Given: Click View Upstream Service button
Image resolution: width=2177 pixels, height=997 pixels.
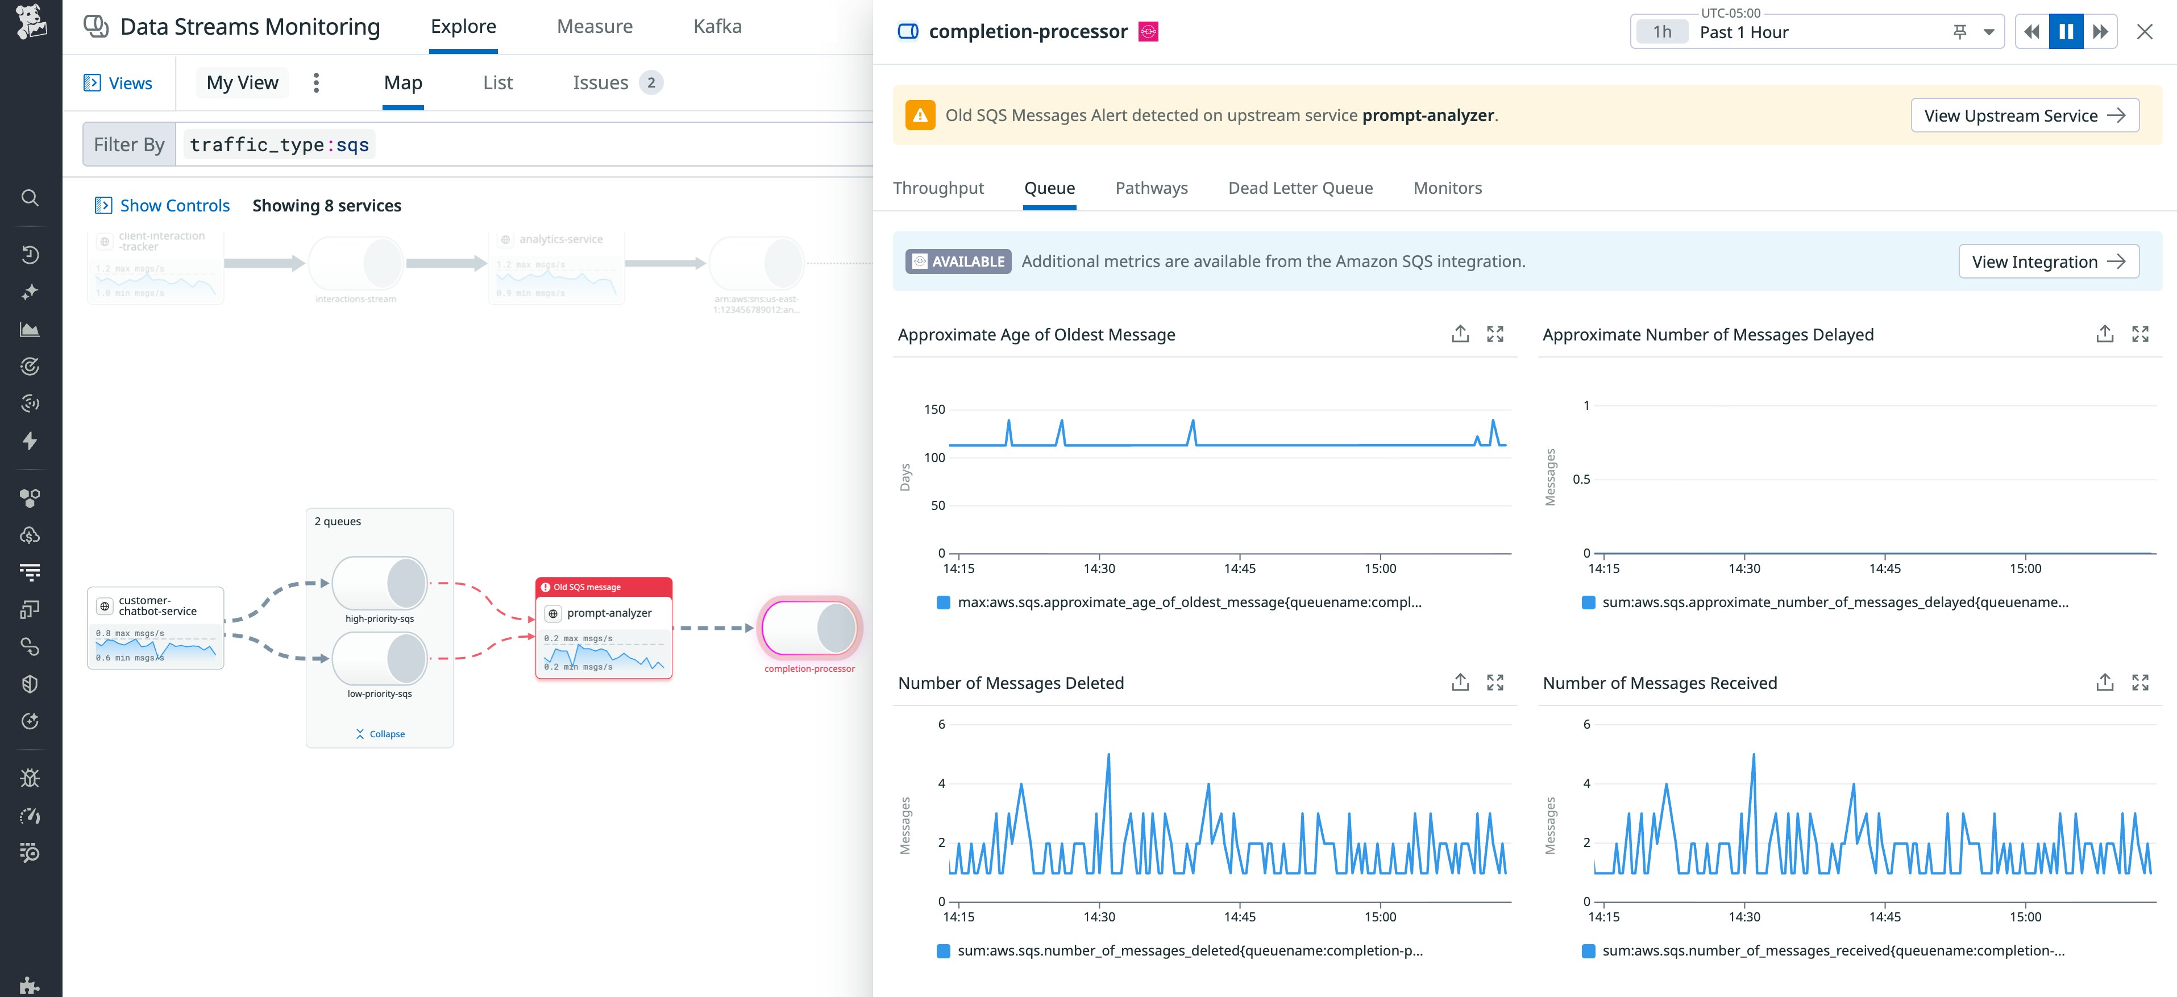Looking at the screenshot, I should [x=2024, y=116].
